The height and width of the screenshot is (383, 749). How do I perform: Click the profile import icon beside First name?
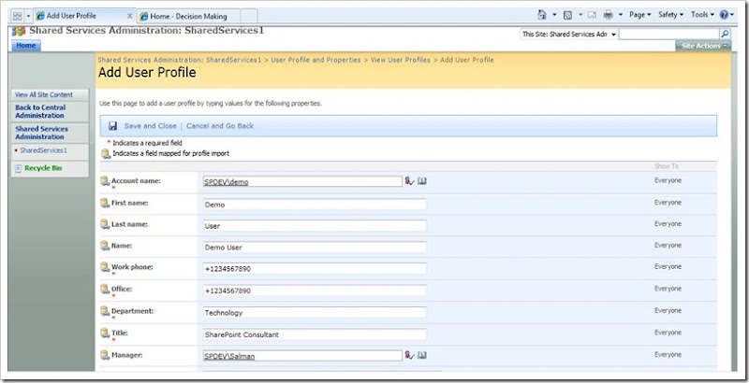pyautogui.click(x=105, y=203)
